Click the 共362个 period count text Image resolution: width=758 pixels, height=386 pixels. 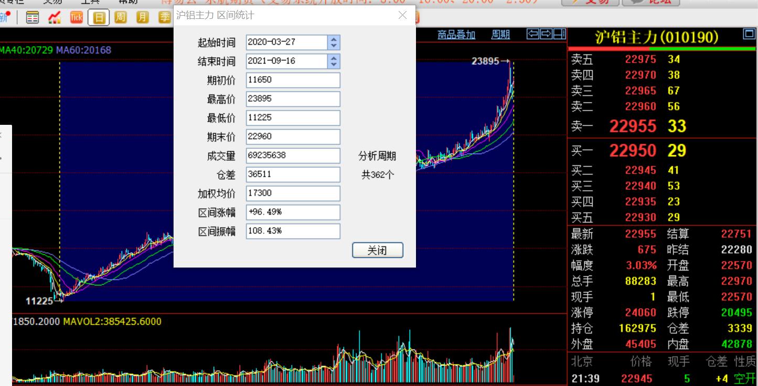coord(377,175)
